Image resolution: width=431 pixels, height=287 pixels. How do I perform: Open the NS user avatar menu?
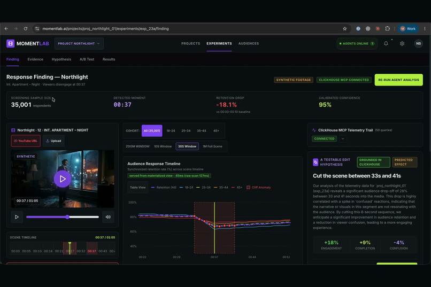[418, 43]
